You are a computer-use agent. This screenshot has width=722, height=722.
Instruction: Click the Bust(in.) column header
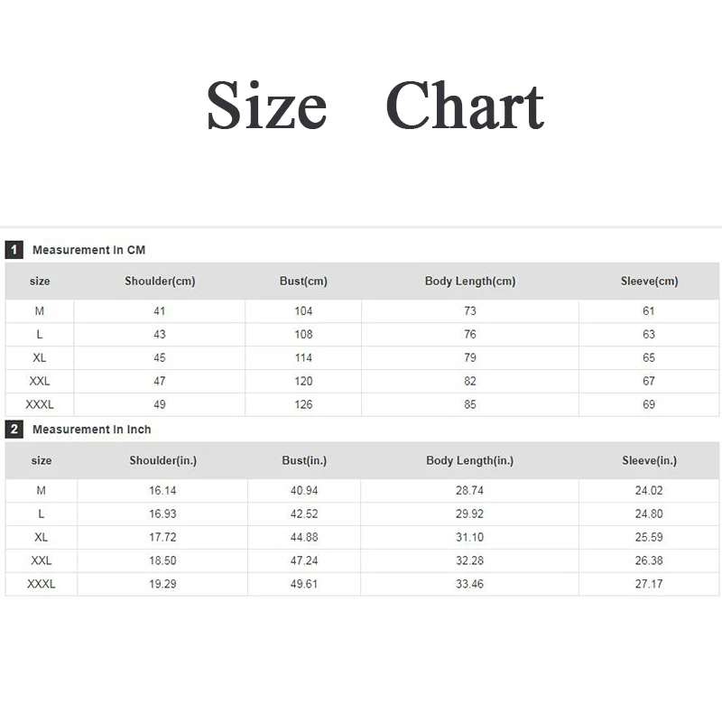pos(304,461)
